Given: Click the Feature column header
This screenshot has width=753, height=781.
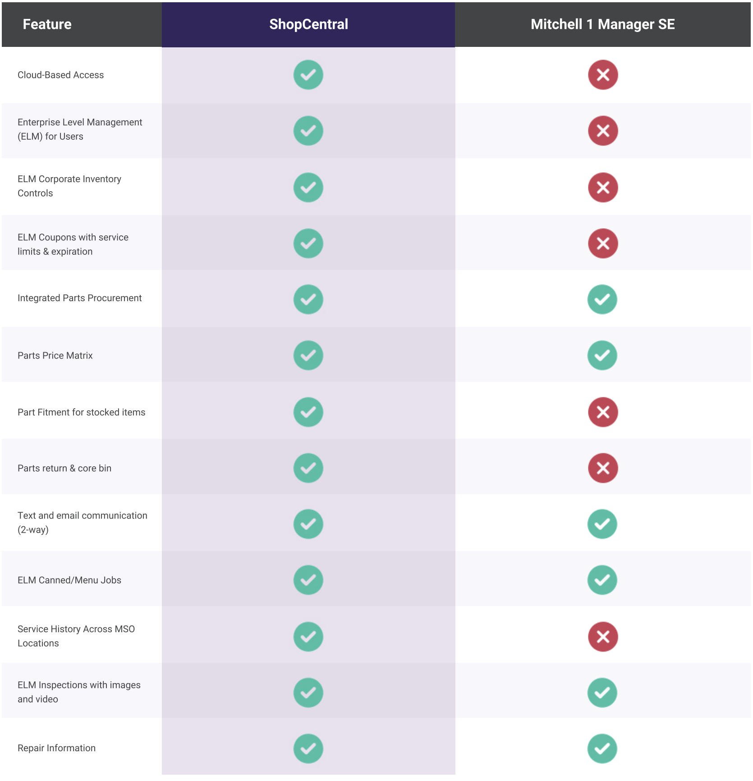Looking at the screenshot, I should (47, 24).
